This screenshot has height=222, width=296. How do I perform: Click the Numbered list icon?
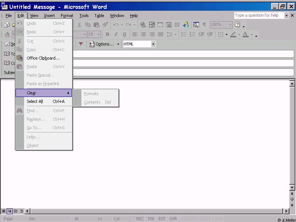pyautogui.click(x=184, y=34)
